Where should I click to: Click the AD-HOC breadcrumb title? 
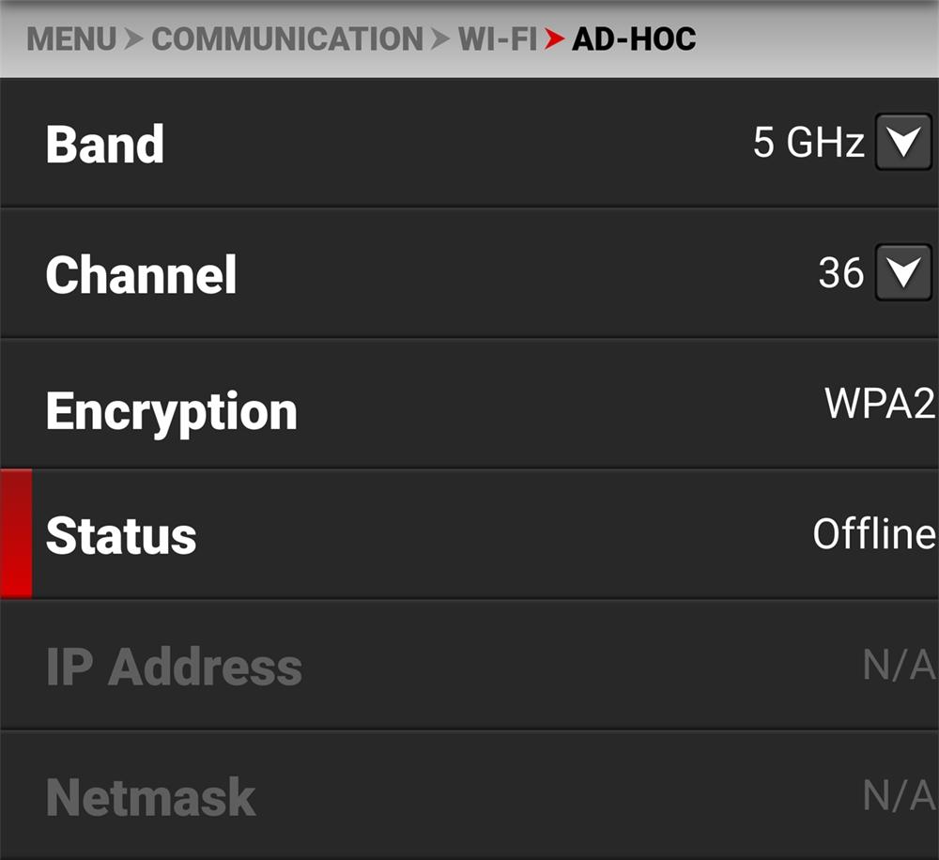point(634,38)
